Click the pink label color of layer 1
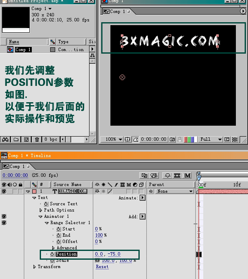This screenshot has height=279, width=248. 34,191
